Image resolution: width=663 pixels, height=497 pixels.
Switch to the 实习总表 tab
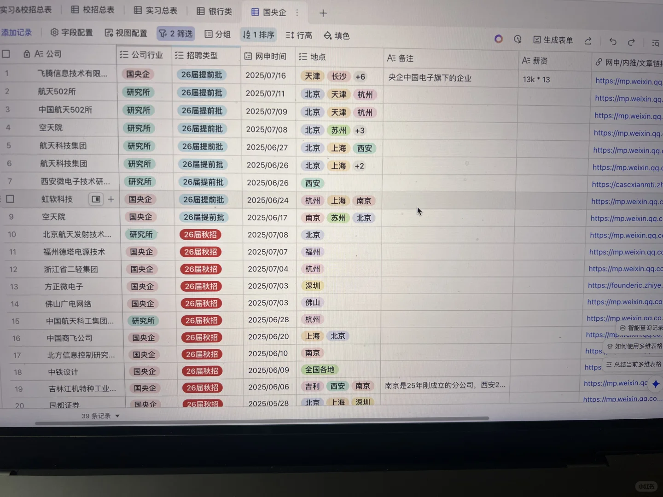coord(156,10)
